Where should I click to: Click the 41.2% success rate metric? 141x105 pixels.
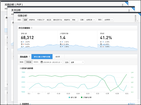[106, 38]
